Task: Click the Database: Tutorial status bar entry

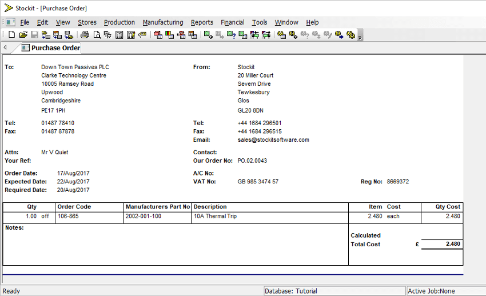Action: [x=334, y=291]
